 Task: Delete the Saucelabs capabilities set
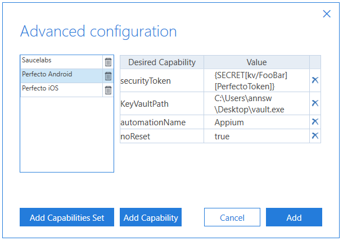108,62
